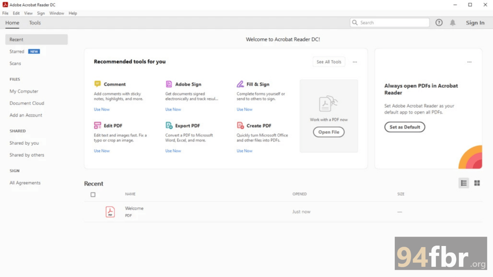Click the Create PDF tool icon

240,126
